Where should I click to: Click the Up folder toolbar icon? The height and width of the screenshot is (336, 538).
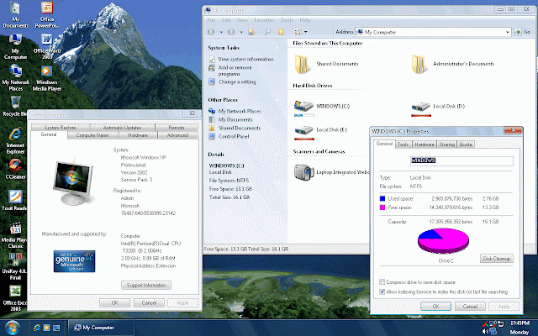[x=251, y=32]
